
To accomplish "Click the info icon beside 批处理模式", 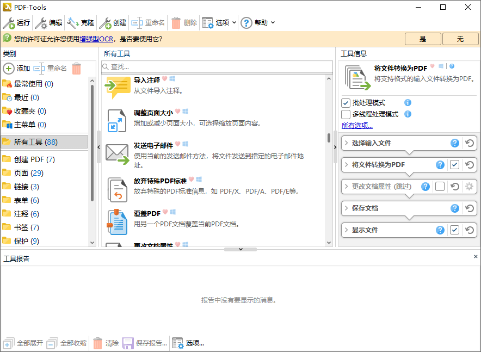I will tap(408, 103).
